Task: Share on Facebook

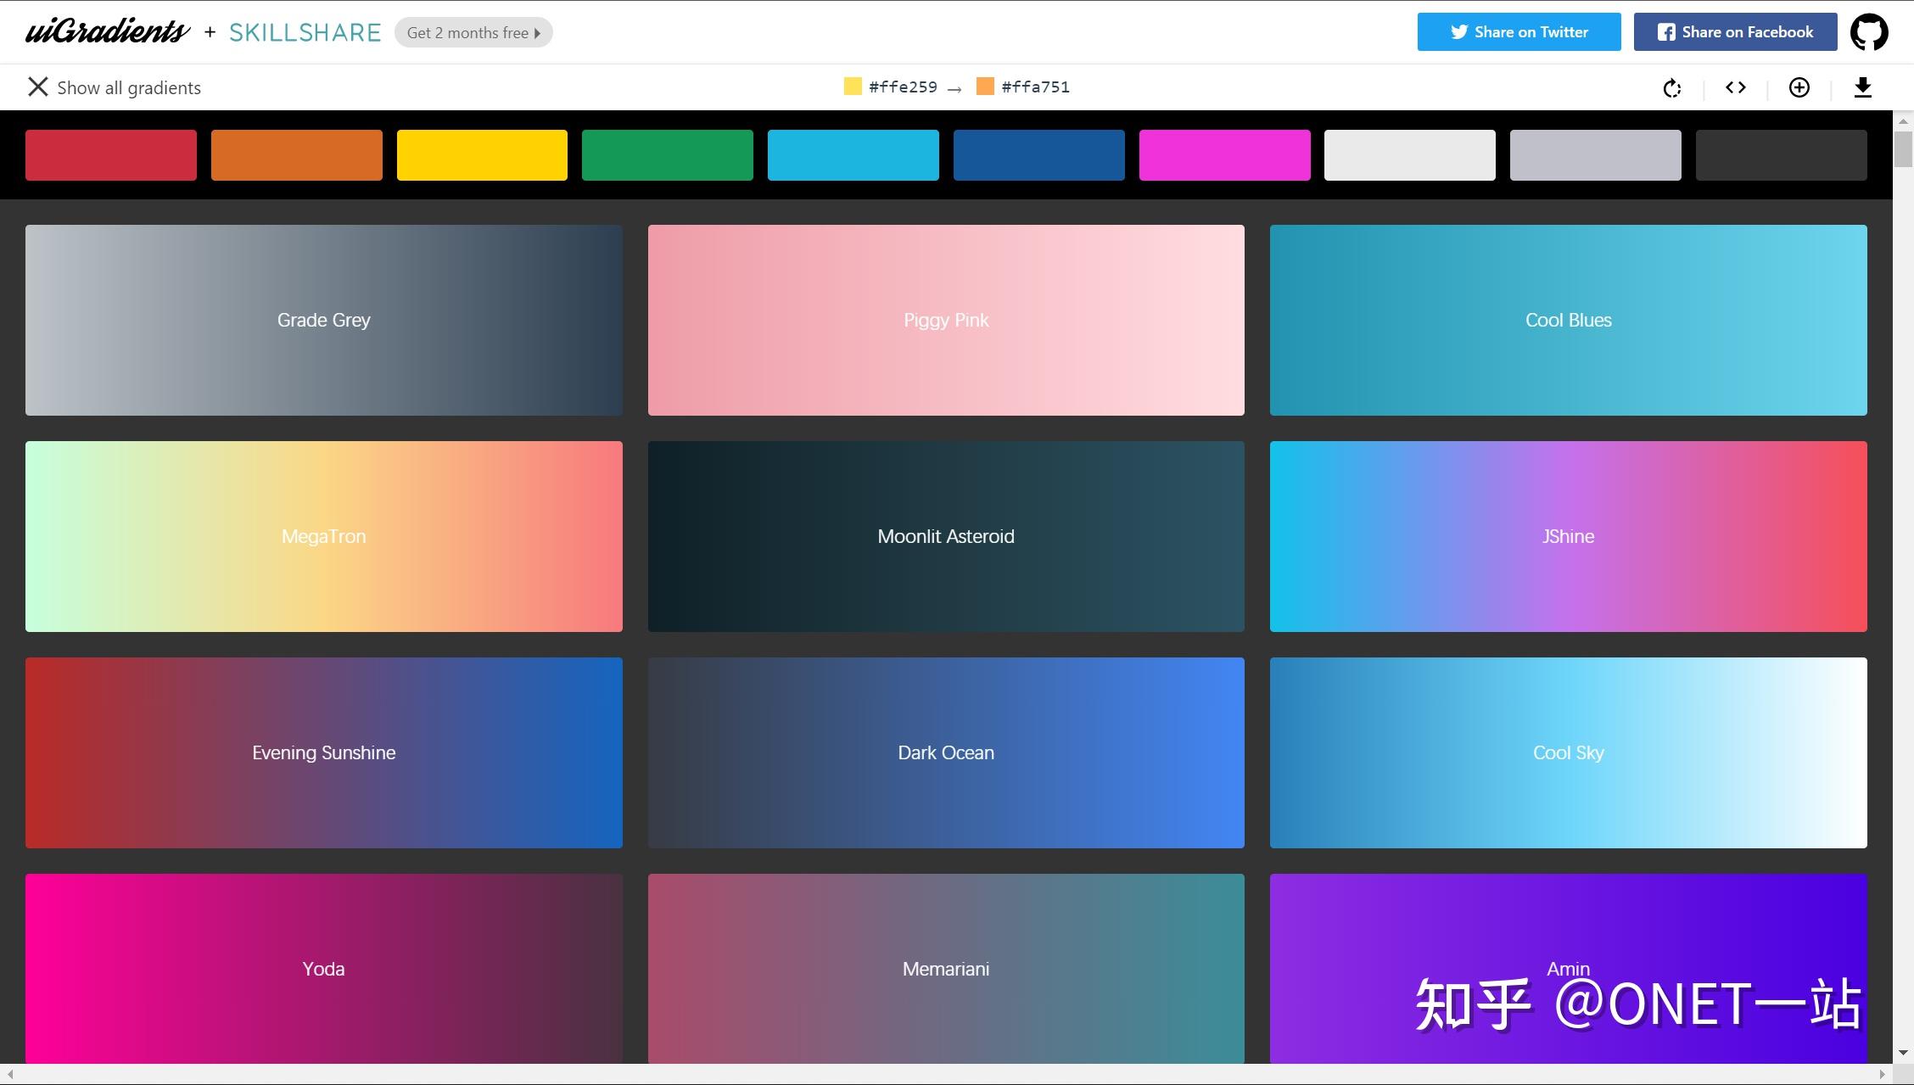Action: (x=1735, y=32)
